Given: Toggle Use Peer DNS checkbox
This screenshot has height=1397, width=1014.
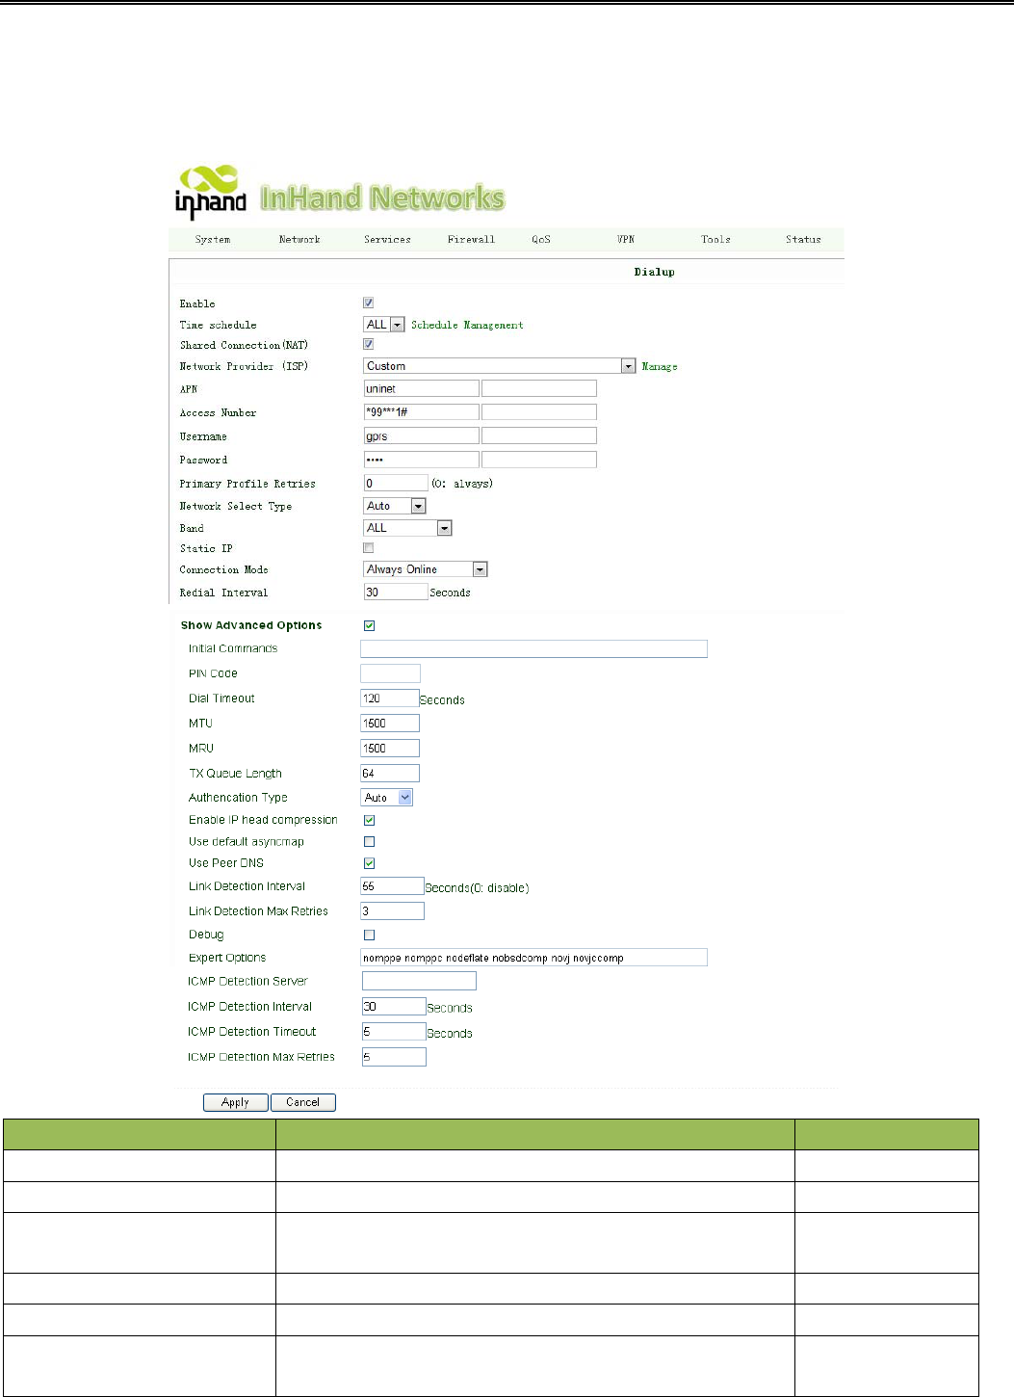Looking at the screenshot, I should click(369, 864).
